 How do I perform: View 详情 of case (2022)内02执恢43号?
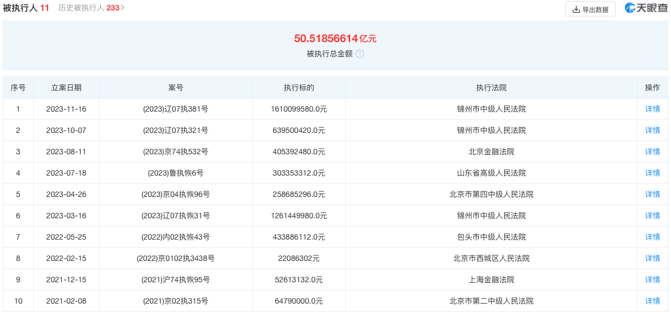click(652, 237)
